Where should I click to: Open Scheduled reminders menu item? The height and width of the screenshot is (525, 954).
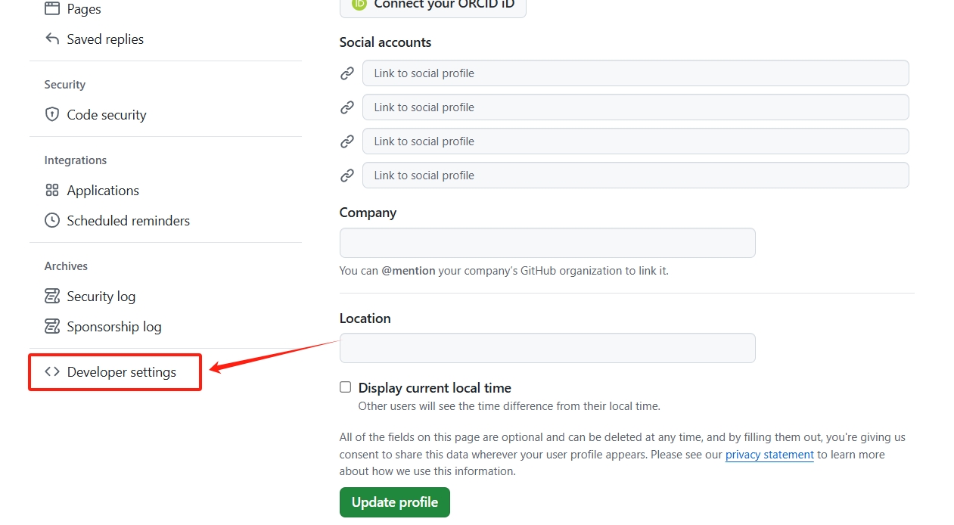(128, 221)
